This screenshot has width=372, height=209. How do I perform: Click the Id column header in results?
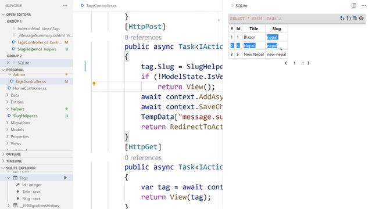(x=238, y=28)
